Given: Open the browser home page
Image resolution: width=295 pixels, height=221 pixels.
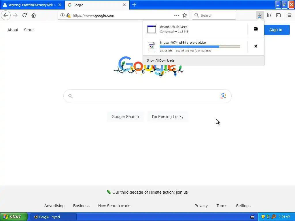Looking at the screenshot, I should click(x=34, y=15).
